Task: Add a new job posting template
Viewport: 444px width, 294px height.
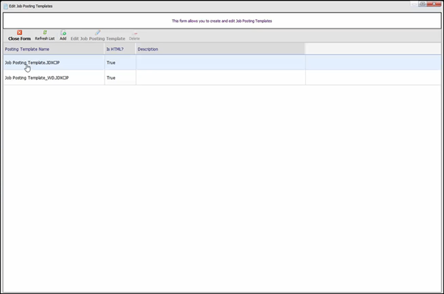Action: pos(63,35)
